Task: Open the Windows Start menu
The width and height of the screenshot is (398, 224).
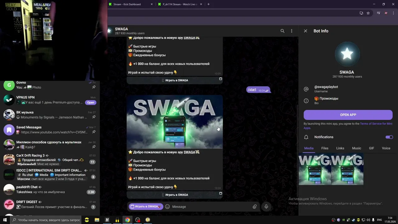Action: click(5, 220)
